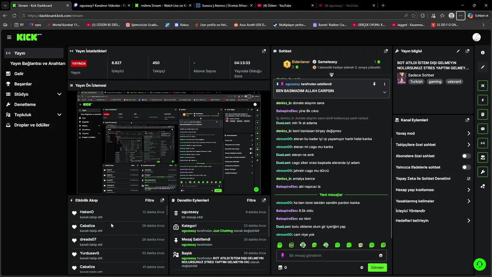Pop out the Yayın bilgisi panel

pos(467,51)
